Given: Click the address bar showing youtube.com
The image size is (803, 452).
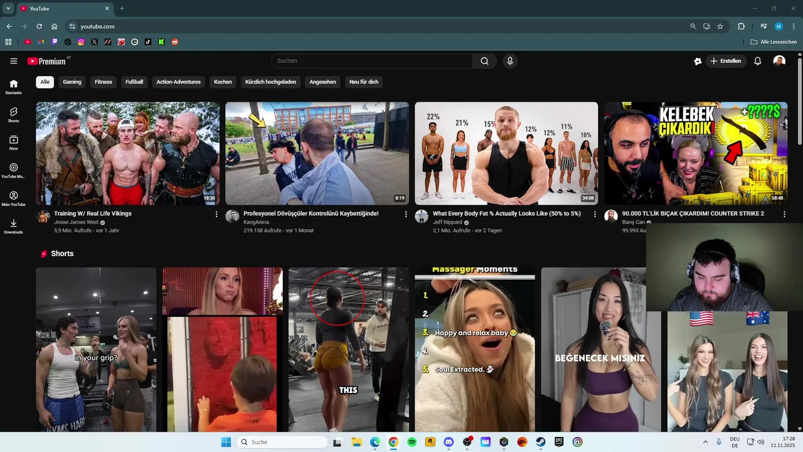Looking at the screenshot, I should (376, 26).
